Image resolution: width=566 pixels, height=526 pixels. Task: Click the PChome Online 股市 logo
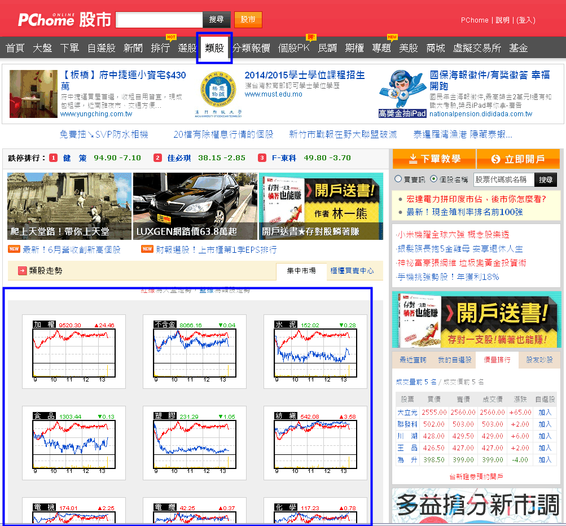tap(64, 20)
